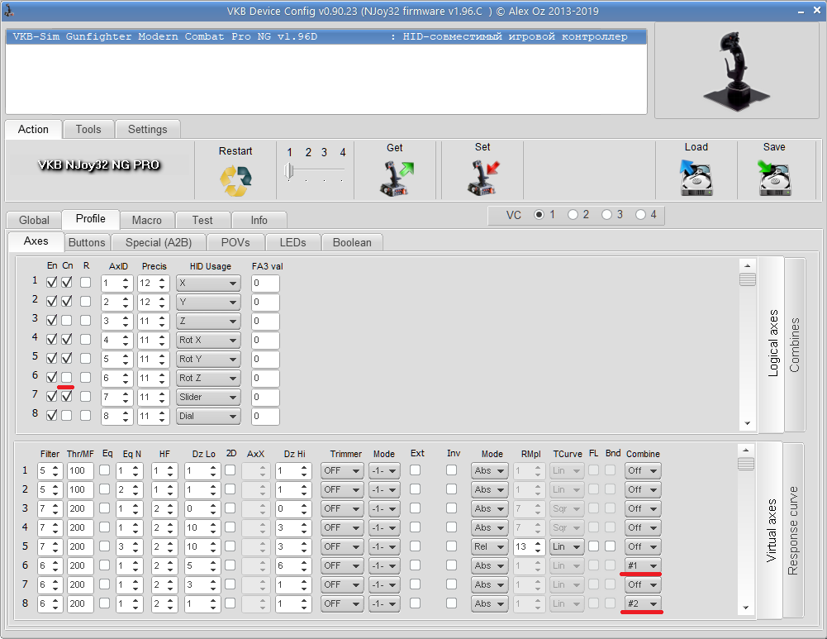
Task: Click the Set joystick icon with red arrow
Action: coord(483,178)
